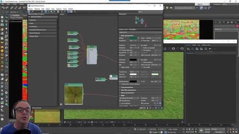Expand the Coat parameters rollout
The width and height of the screenshot is (239, 134).
[140, 87]
